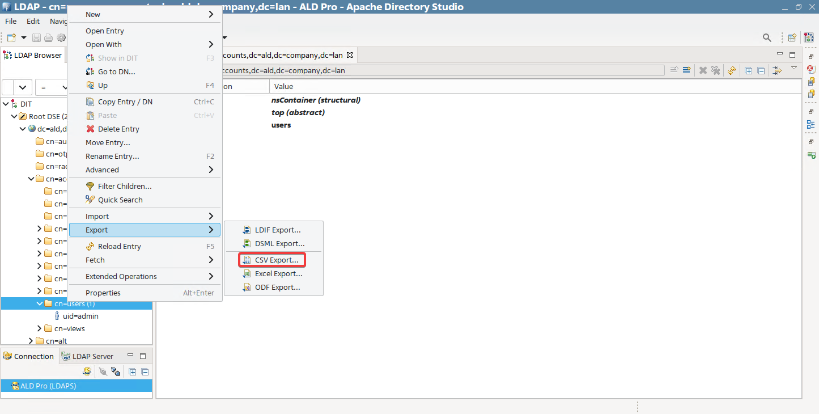Screen dimensions: 819x414
Task: Select ODF Export option
Action: (273, 287)
